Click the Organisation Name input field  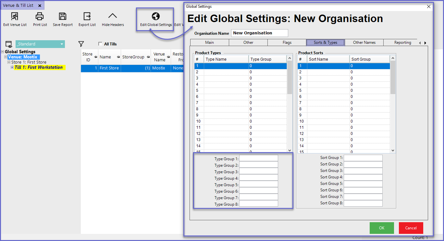259,33
